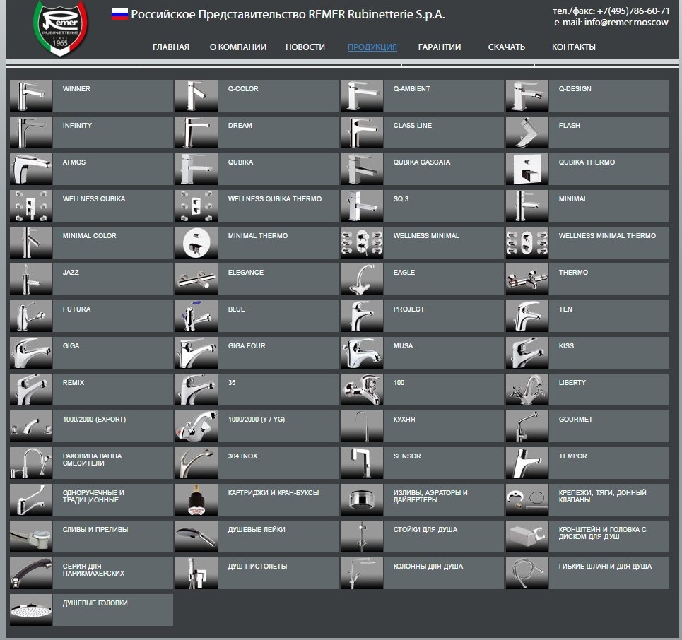Open the Q-DESIGN faucet picture
682x640 pixels.
click(x=527, y=95)
